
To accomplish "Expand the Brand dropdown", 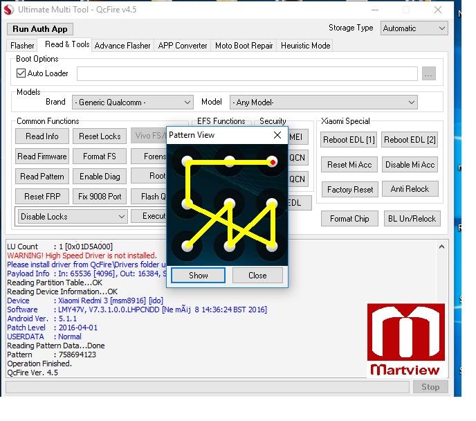I will point(133,102).
